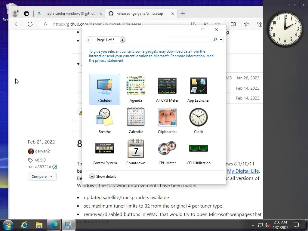This screenshot has width=308, height=231.
Task: Select the All CPU Meter gadget
Action: pos(167,89)
